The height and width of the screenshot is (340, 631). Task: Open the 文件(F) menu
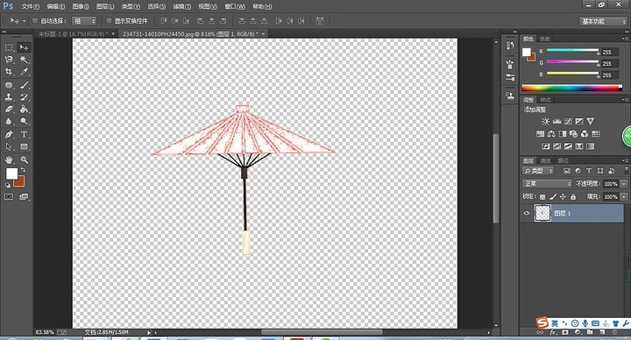click(30, 6)
